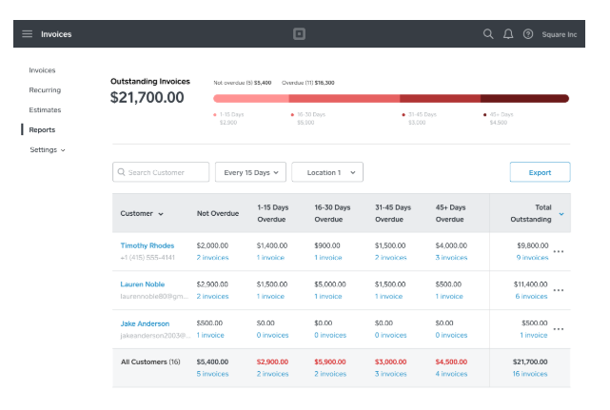View Lauren Noble's 6 invoices total link
This screenshot has width=610, height=410.
point(531,296)
